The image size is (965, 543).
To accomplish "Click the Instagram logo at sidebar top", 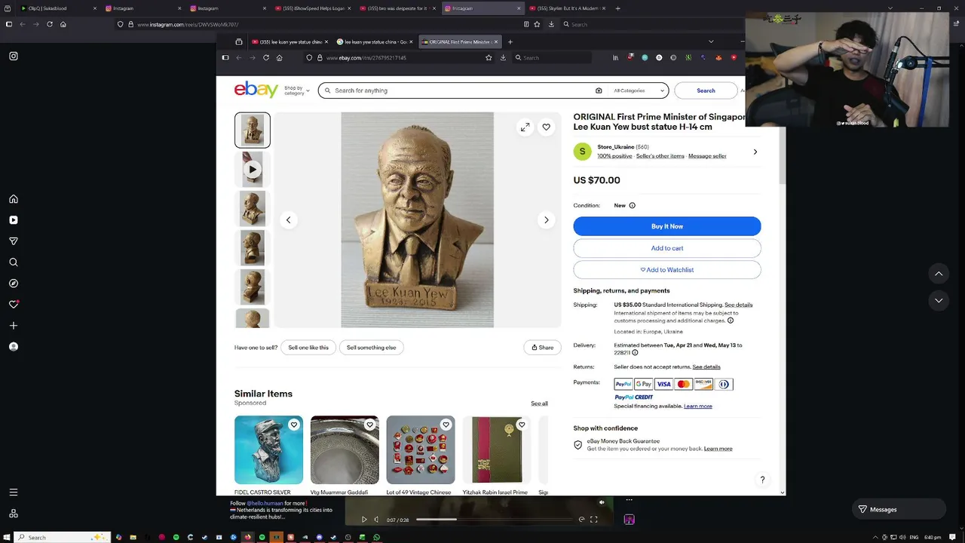I will (14, 56).
